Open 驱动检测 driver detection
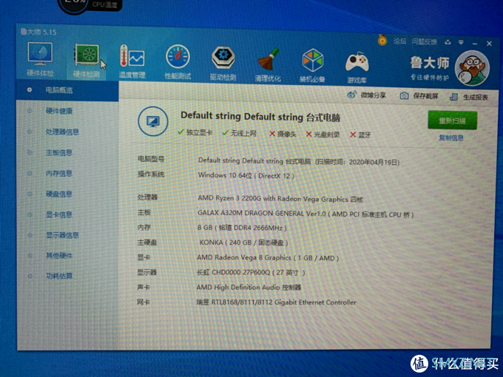The image size is (503, 377). click(223, 63)
